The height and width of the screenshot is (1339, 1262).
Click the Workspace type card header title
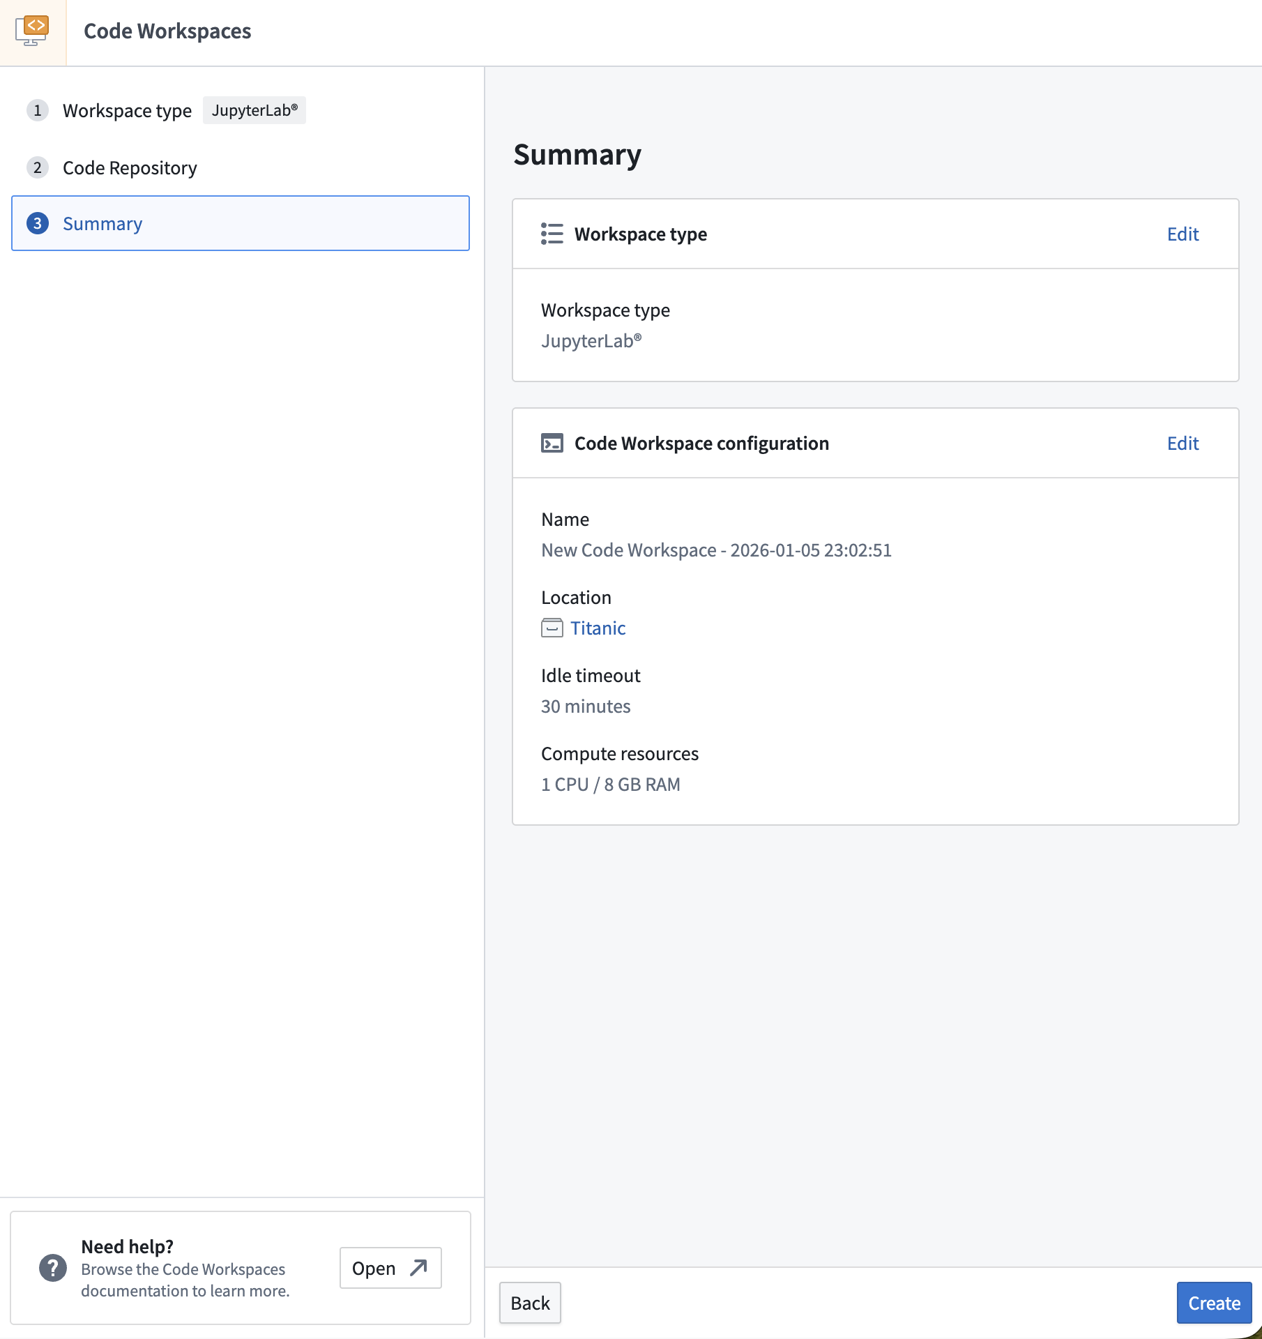pyautogui.click(x=641, y=234)
